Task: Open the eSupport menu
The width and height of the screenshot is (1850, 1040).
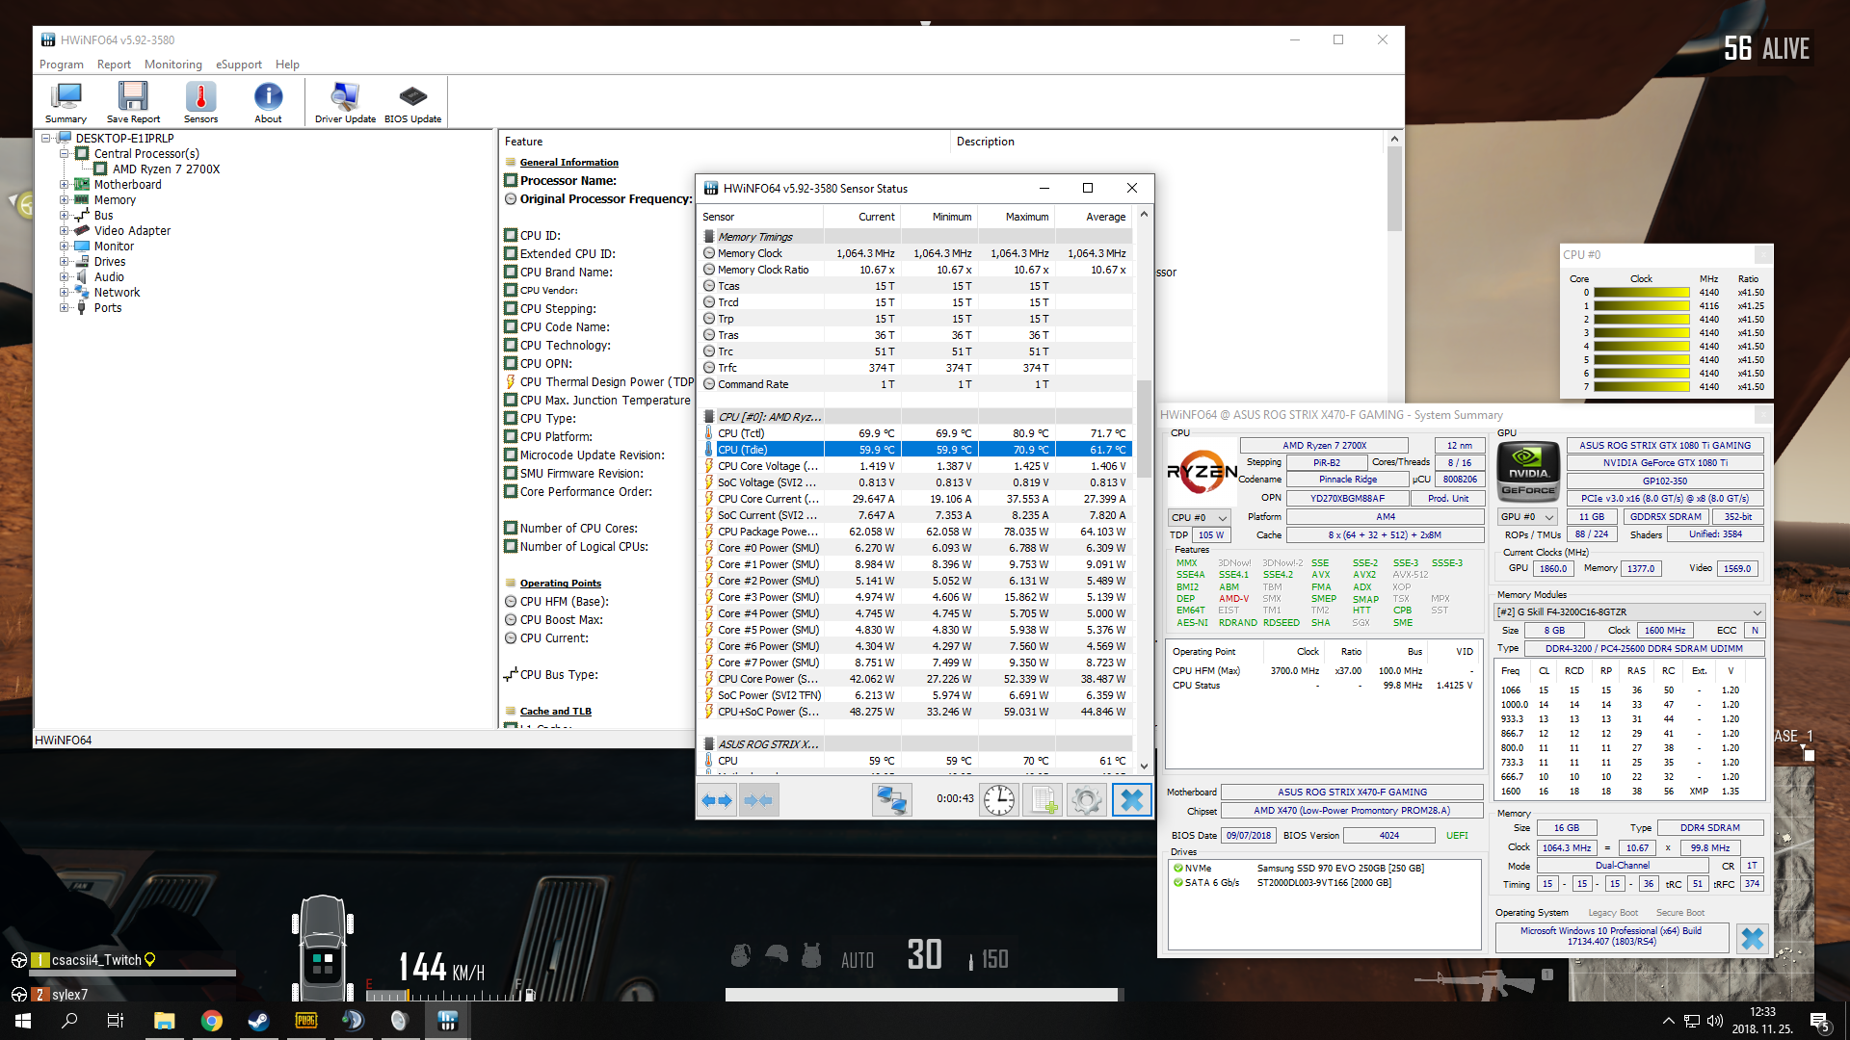Action: (239, 65)
